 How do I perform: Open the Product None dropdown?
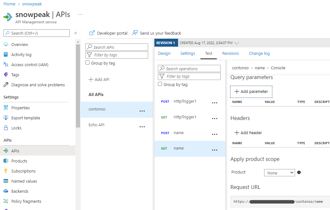tap(279, 173)
